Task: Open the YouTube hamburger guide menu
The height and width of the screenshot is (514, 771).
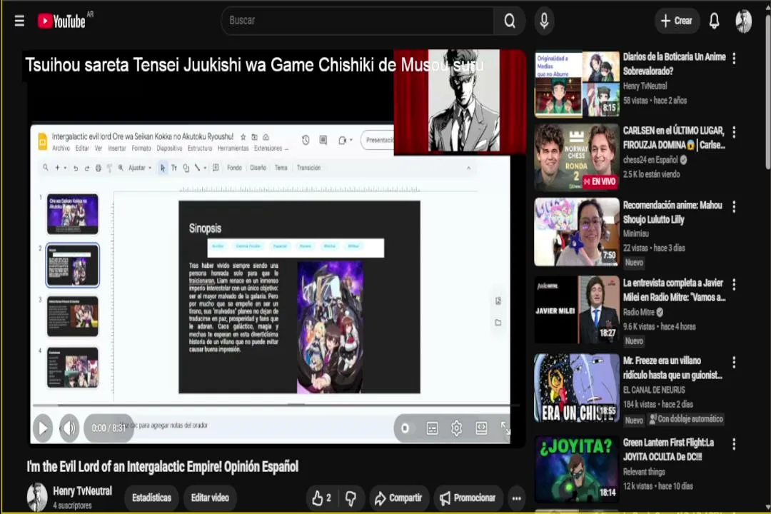Action: (x=19, y=21)
